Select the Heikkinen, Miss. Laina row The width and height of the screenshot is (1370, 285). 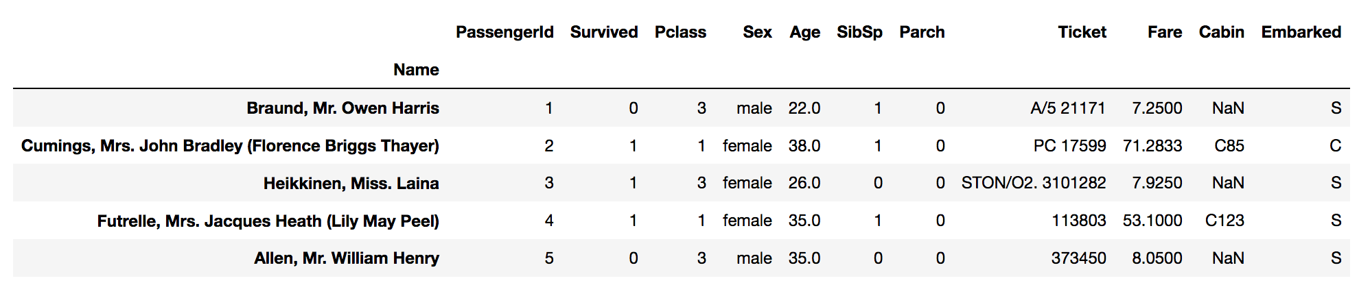pos(351,184)
